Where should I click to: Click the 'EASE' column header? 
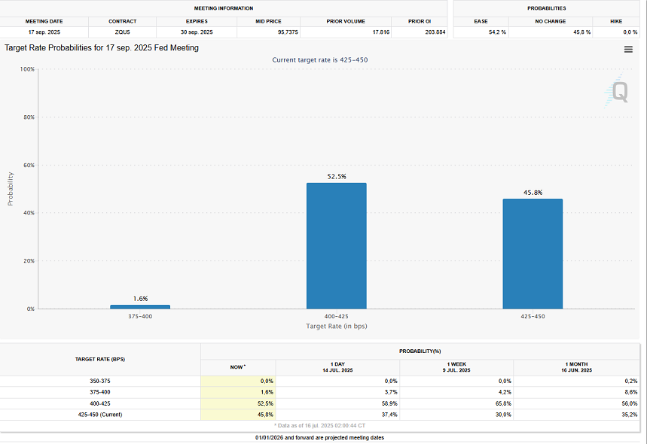point(481,21)
